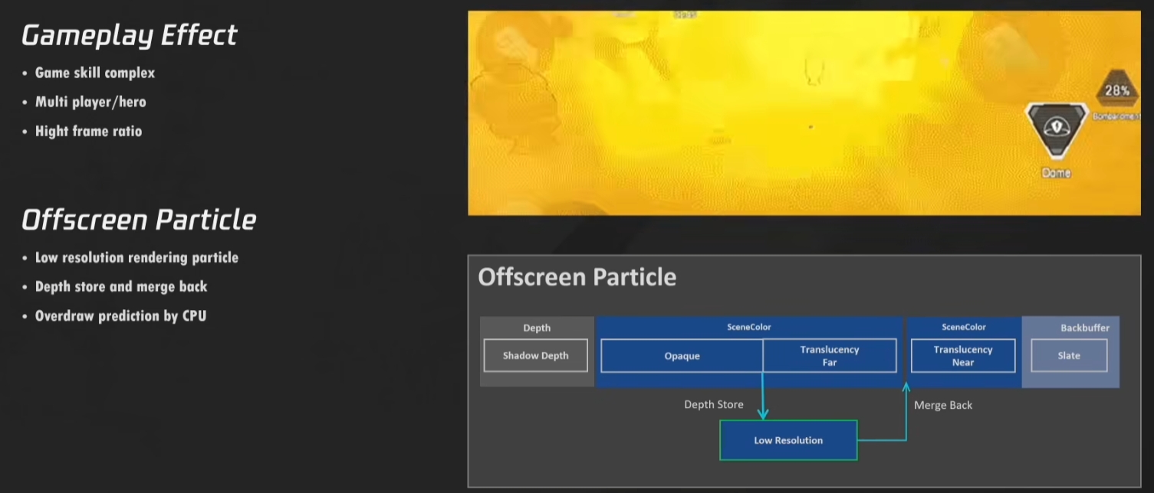Viewport: 1154px width, 493px height.
Task: Click the Backbuffer section header
Action: (1084, 328)
